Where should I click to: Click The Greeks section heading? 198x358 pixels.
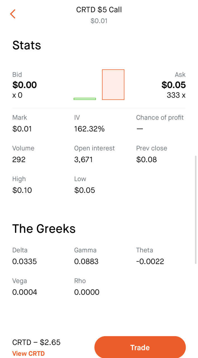[44, 229]
